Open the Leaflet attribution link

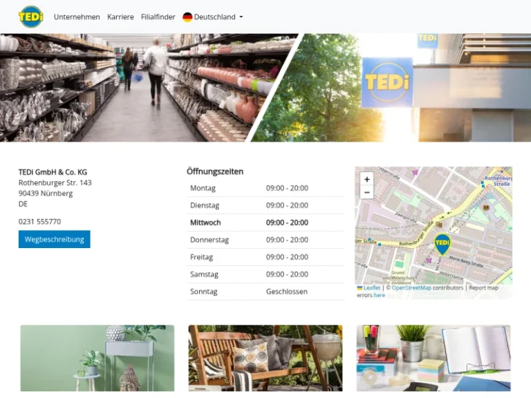pyautogui.click(x=371, y=287)
